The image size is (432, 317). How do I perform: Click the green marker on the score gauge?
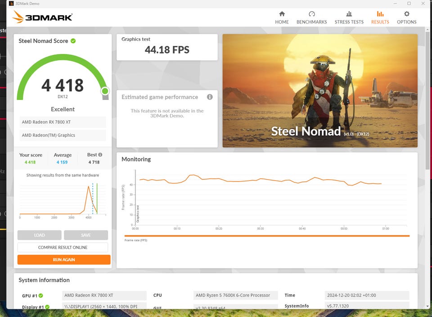tap(105, 91)
